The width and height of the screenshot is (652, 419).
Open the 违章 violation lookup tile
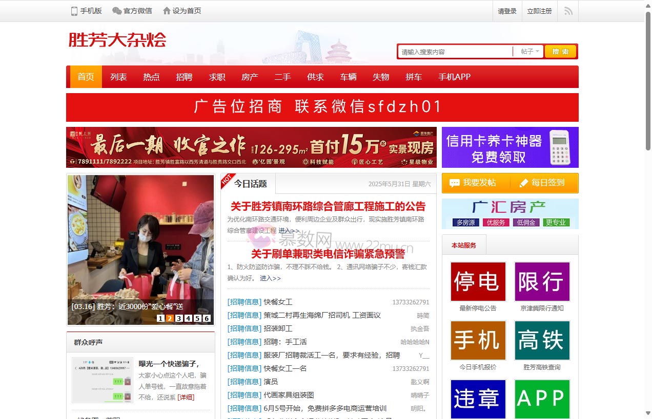(x=478, y=399)
